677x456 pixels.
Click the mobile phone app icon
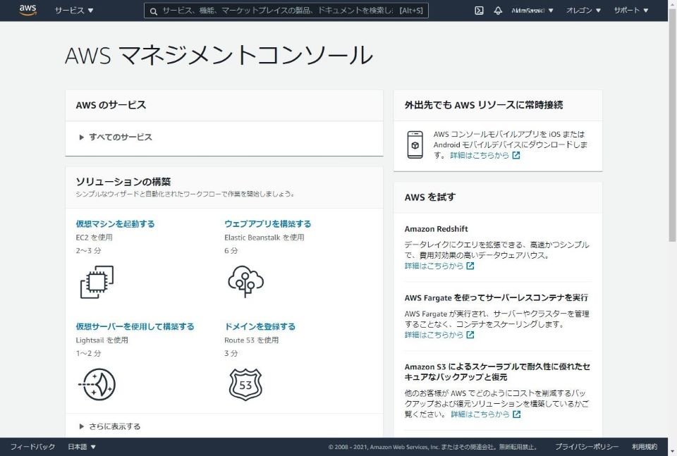point(415,144)
